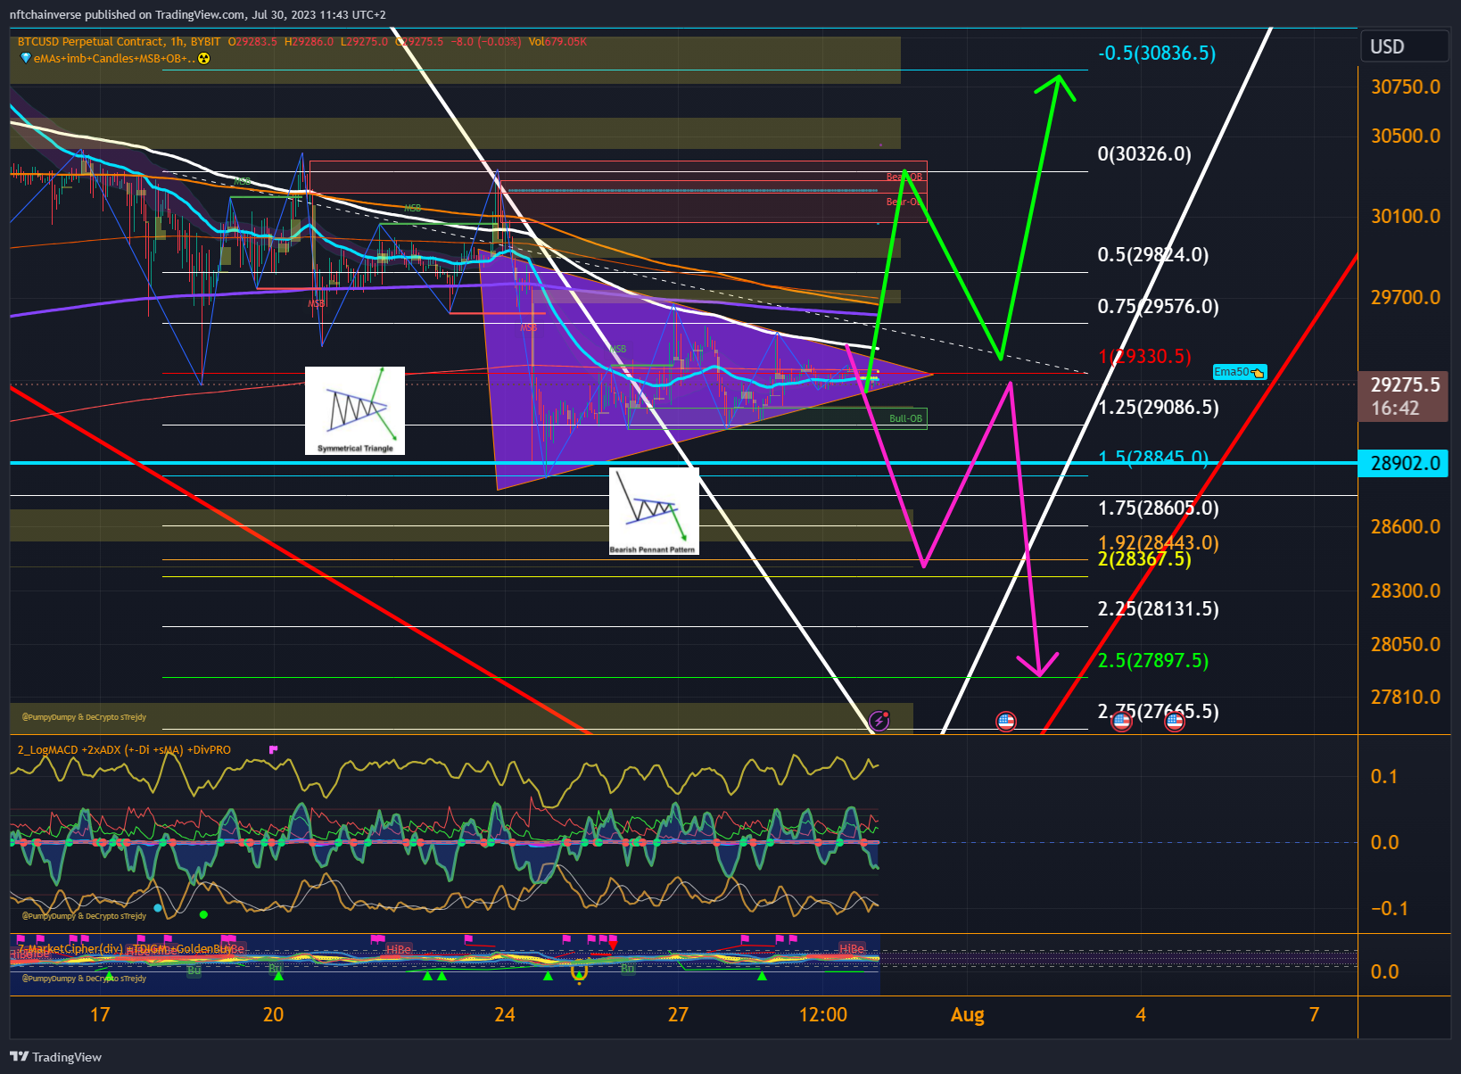The image size is (1461, 1074).
Task: Click the 27810.0 price scale value
Action: click(1406, 698)
